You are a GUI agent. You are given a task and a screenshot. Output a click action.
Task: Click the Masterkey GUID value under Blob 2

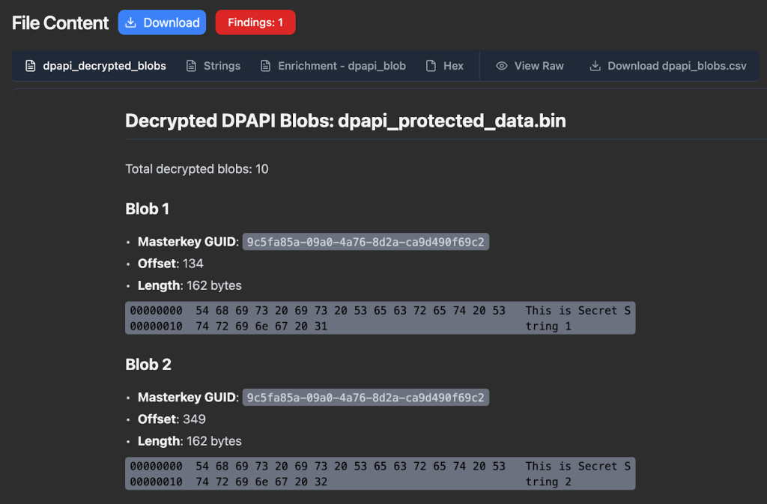[366, 398]
